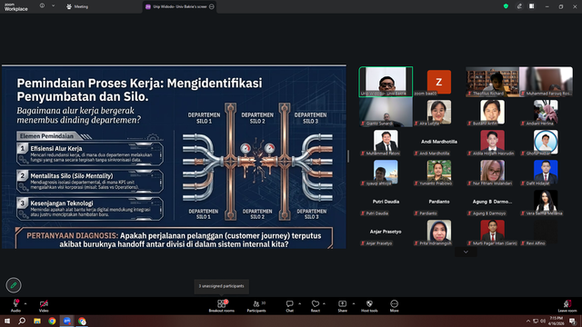
Task: Click Leave room button
Action: point(567,306)
